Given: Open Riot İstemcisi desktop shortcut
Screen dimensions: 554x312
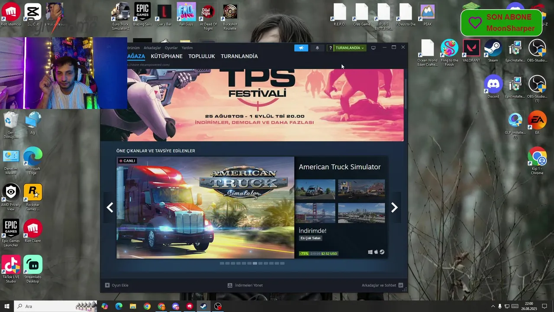Looking at the screenshot, I should [11, 15].
